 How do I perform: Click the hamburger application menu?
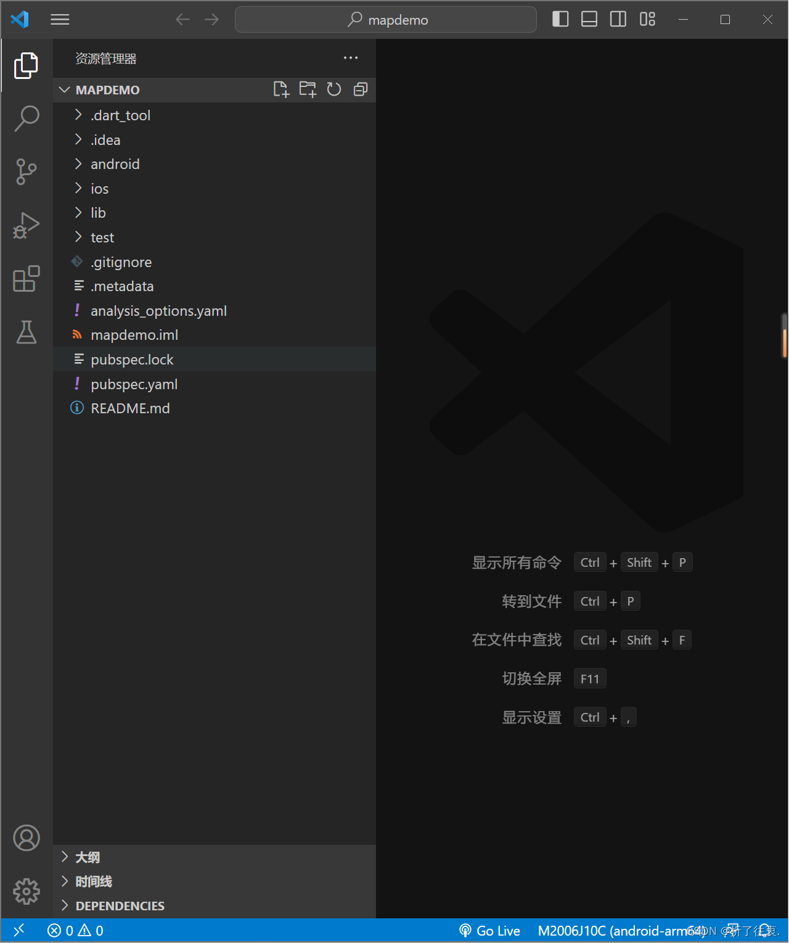[x=60, y=20]
